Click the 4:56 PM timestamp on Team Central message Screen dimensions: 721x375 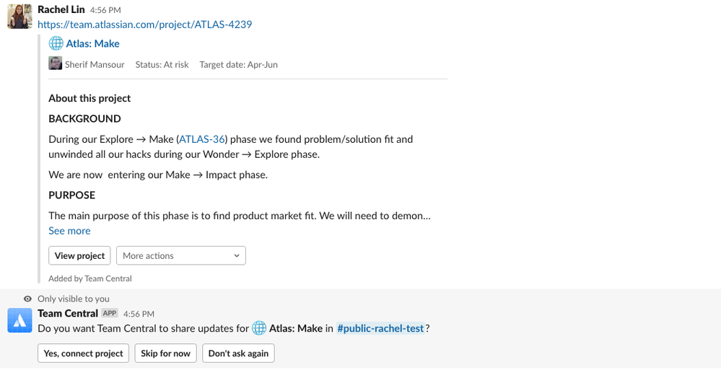pos(139,314)
